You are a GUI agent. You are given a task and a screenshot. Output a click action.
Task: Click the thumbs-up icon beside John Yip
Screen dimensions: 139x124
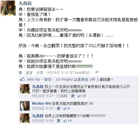(22, 79)
